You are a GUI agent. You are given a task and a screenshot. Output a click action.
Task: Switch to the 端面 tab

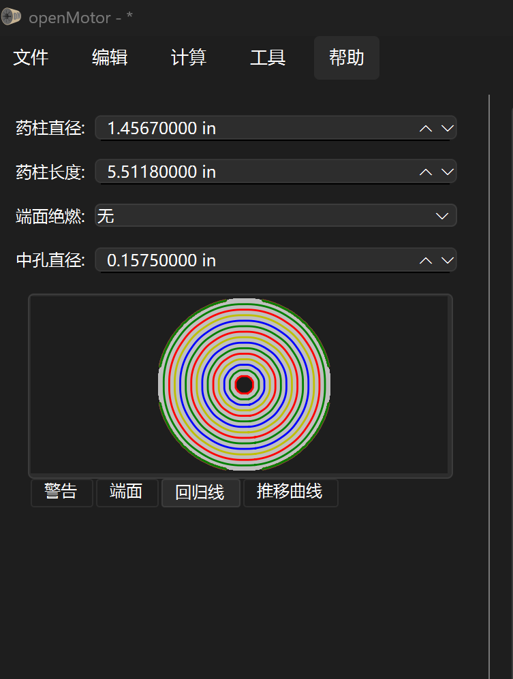127,492
